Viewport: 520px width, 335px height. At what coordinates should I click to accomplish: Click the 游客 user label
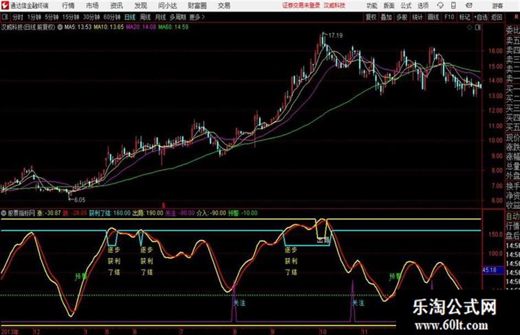coord(497,6)
